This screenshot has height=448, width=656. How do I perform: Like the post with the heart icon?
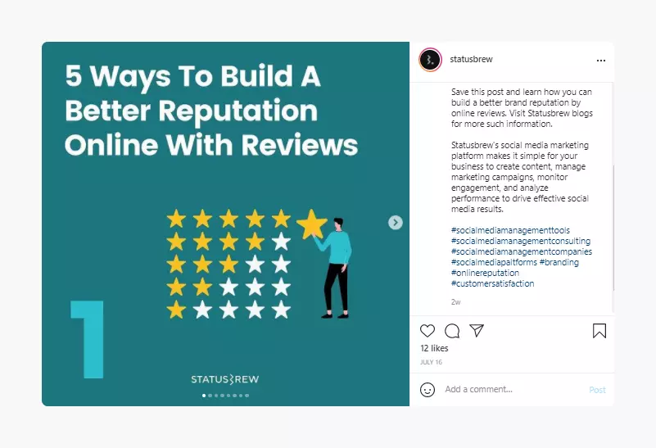(x=428, y=331)
